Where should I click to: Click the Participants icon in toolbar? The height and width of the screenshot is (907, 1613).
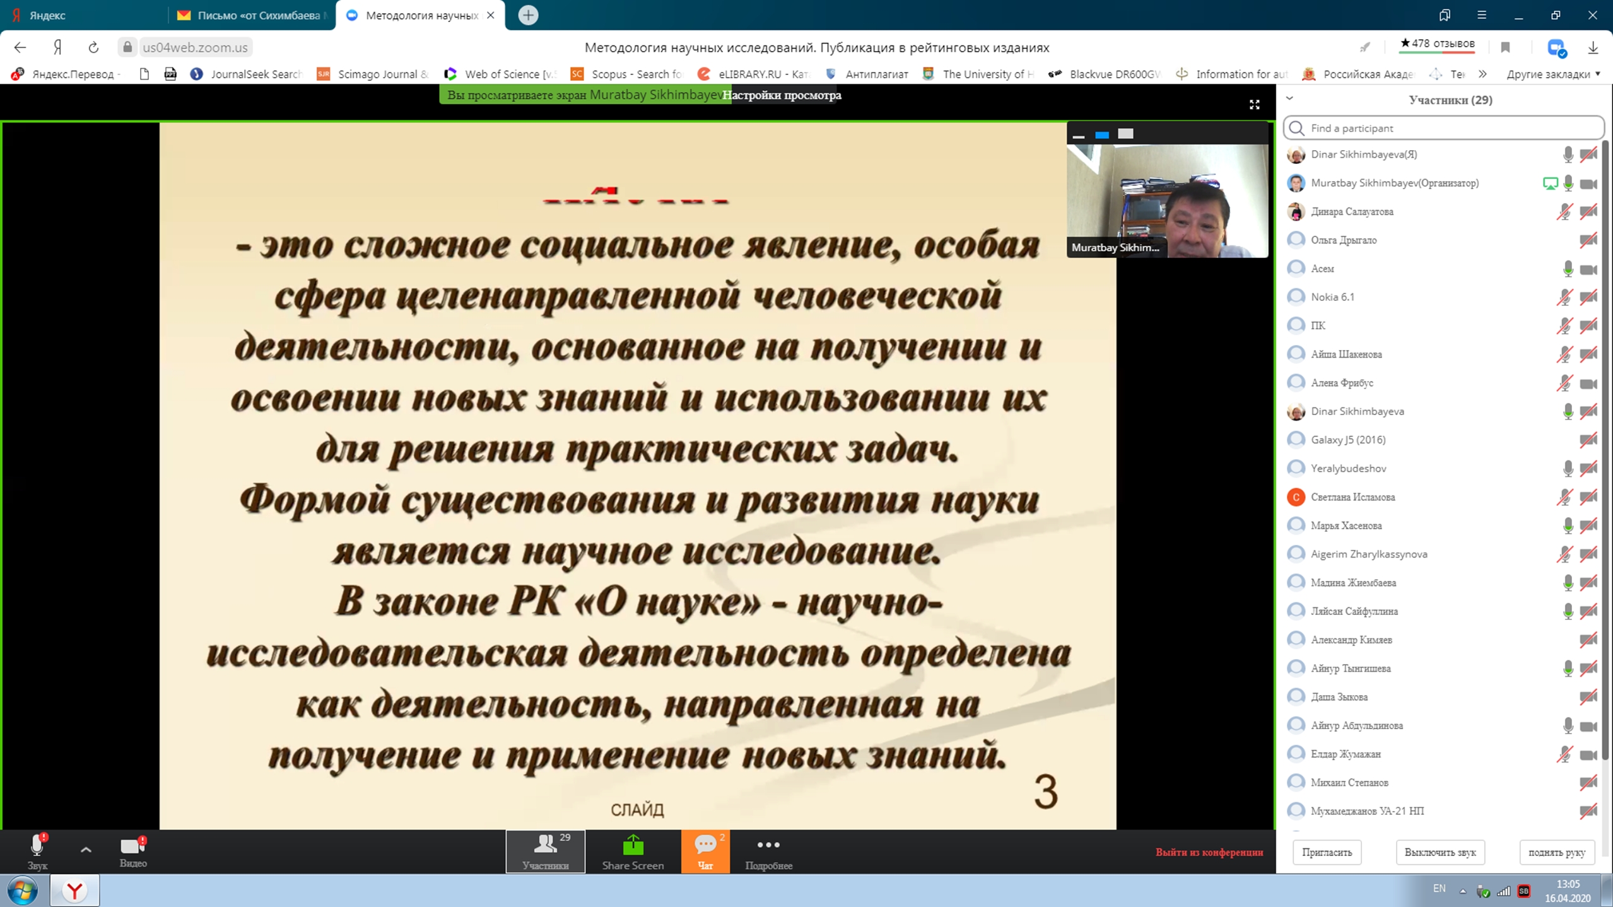[x=545, y=846]
